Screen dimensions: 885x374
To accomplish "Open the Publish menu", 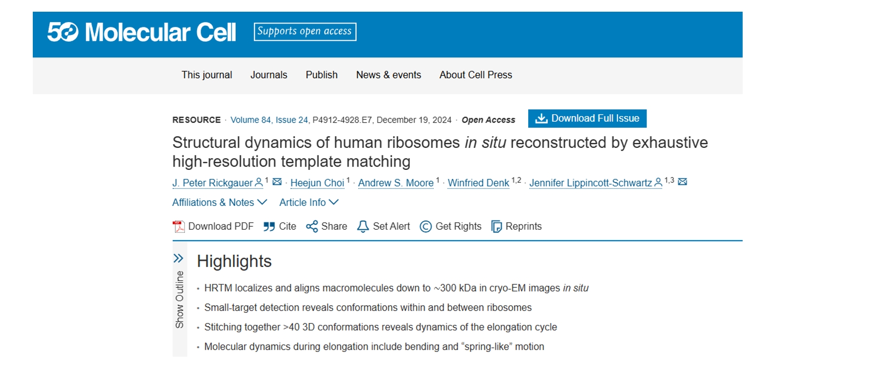I will pos(322,75).
